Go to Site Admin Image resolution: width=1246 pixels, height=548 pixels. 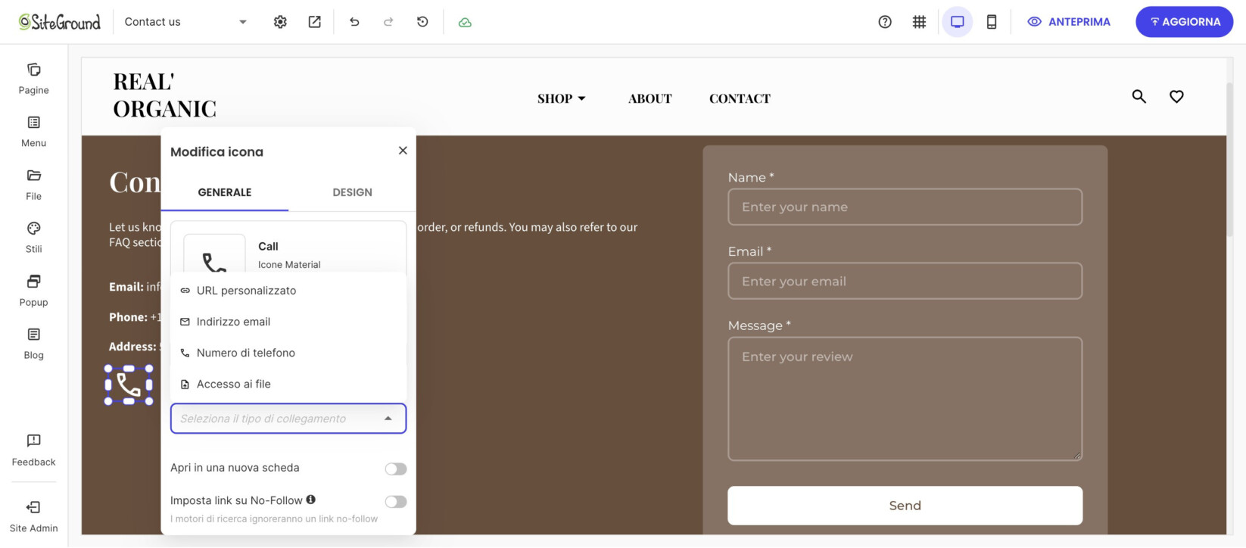coord(33,516)
